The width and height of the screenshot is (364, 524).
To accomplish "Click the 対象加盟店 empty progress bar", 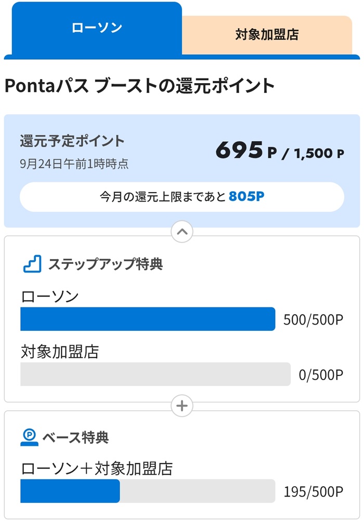I will point(155,374).
